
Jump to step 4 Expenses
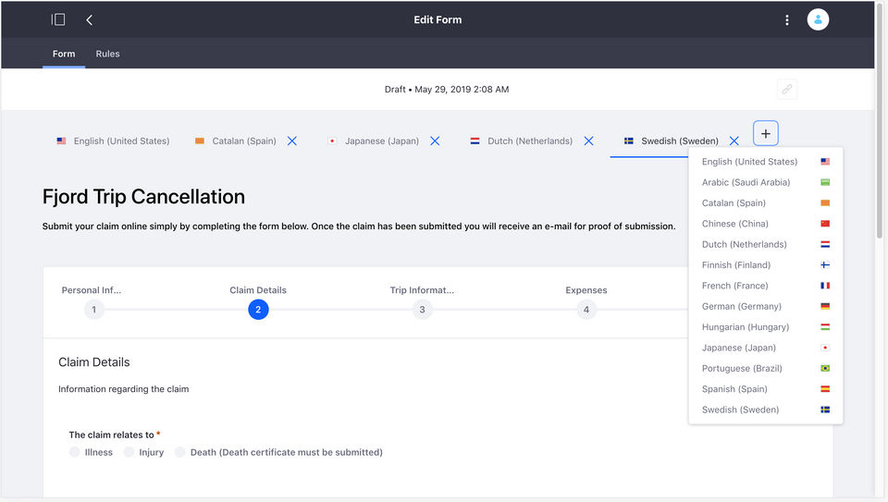tap(586, 309)
